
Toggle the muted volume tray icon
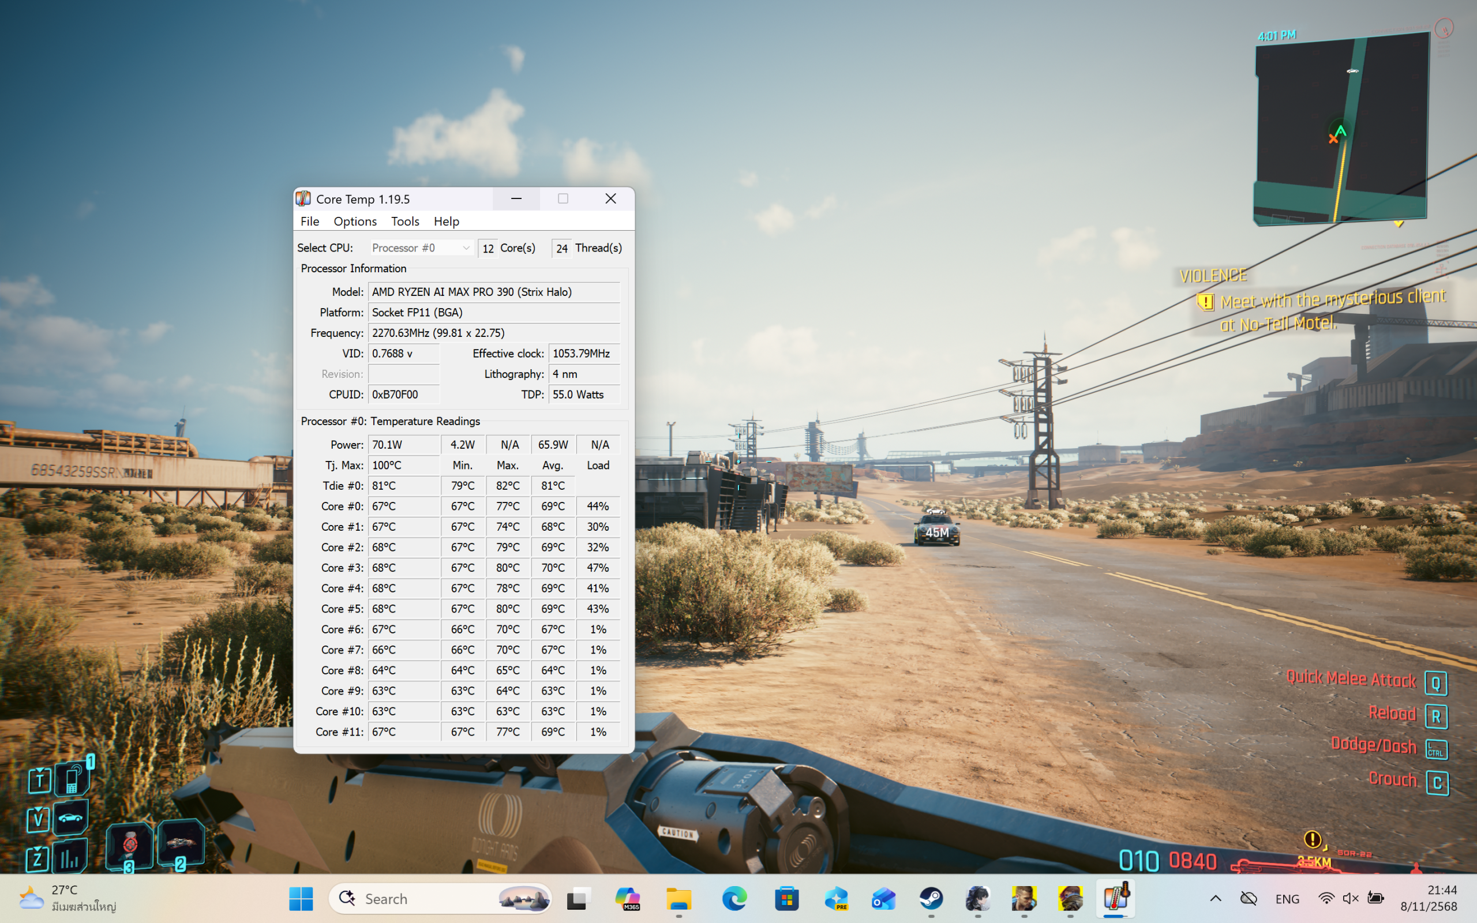click(1350, 898)
